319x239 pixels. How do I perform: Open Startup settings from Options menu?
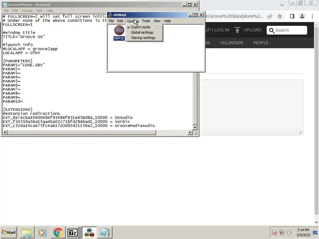point(143,38)
